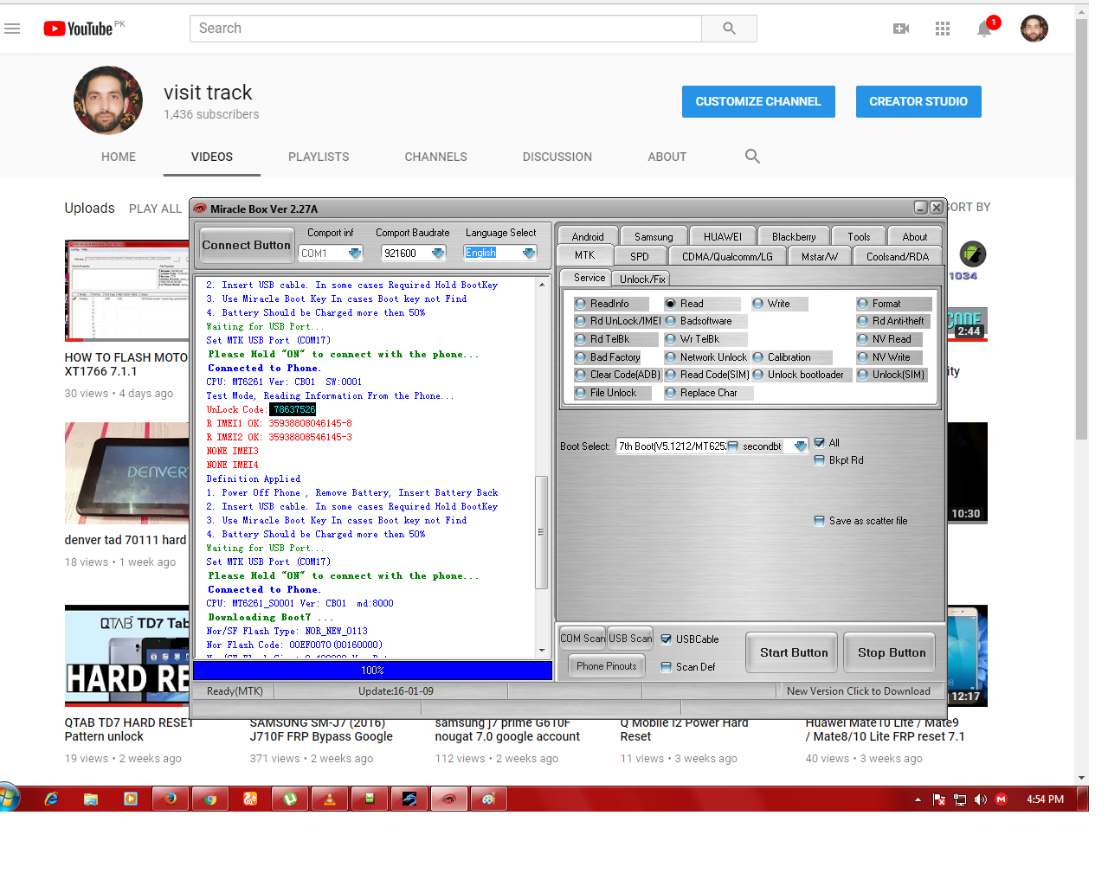Toggle the USBCable checkbox
Image resolution: width=1108 pixels, height=886 pixels.
(x=666, y=639)
